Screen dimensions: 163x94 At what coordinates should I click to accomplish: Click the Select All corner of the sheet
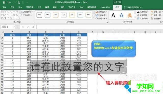pyautogui.click(x=2, y=32)
